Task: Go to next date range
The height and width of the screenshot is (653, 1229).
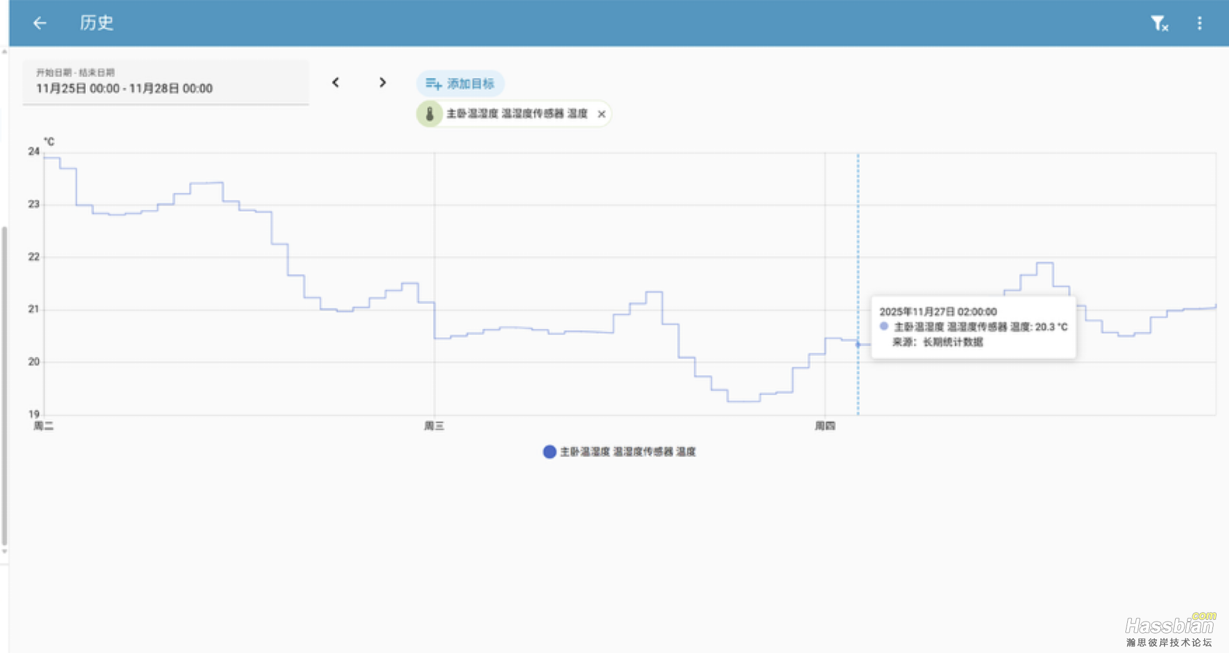Action: (382, 82)
